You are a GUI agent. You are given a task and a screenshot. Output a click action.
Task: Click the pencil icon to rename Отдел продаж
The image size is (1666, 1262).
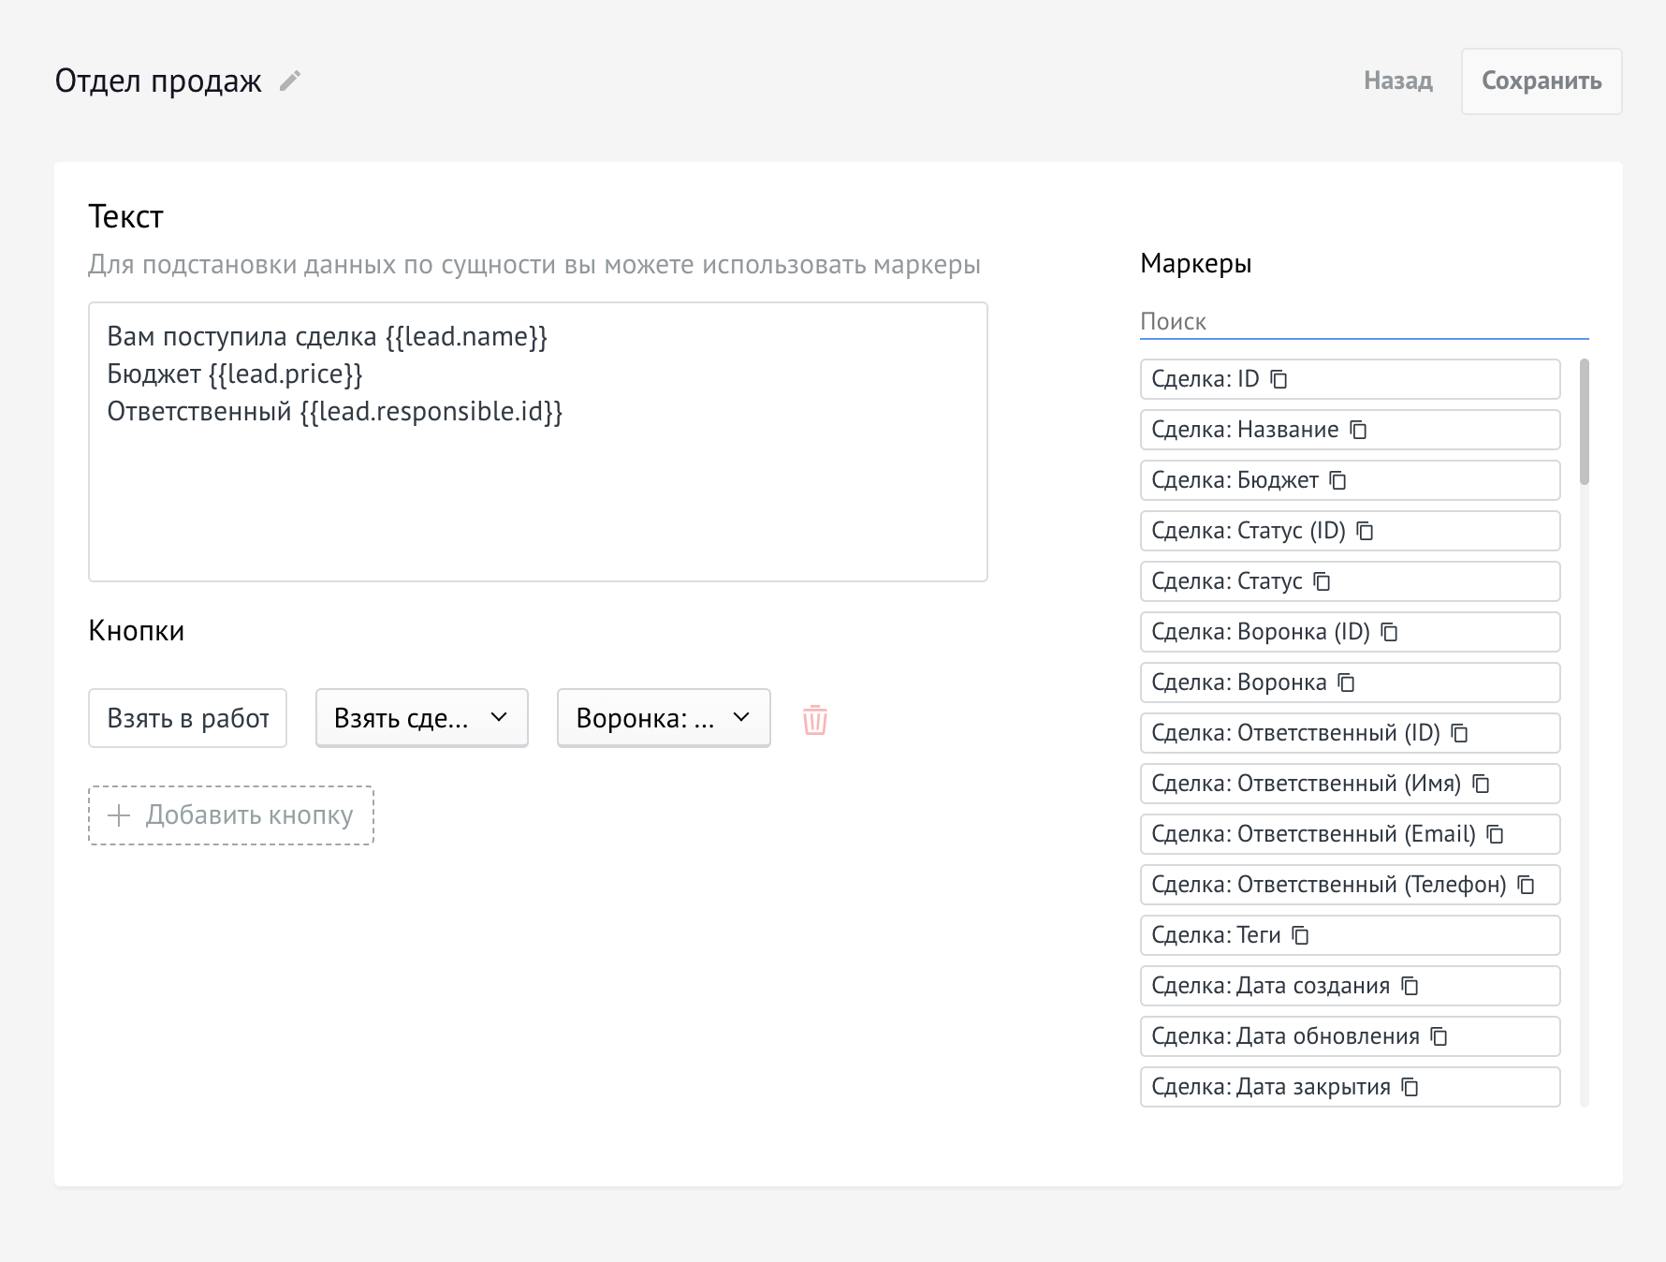290,81
